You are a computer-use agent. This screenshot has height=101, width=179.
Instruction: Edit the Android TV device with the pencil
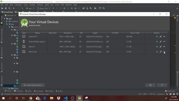161,36
